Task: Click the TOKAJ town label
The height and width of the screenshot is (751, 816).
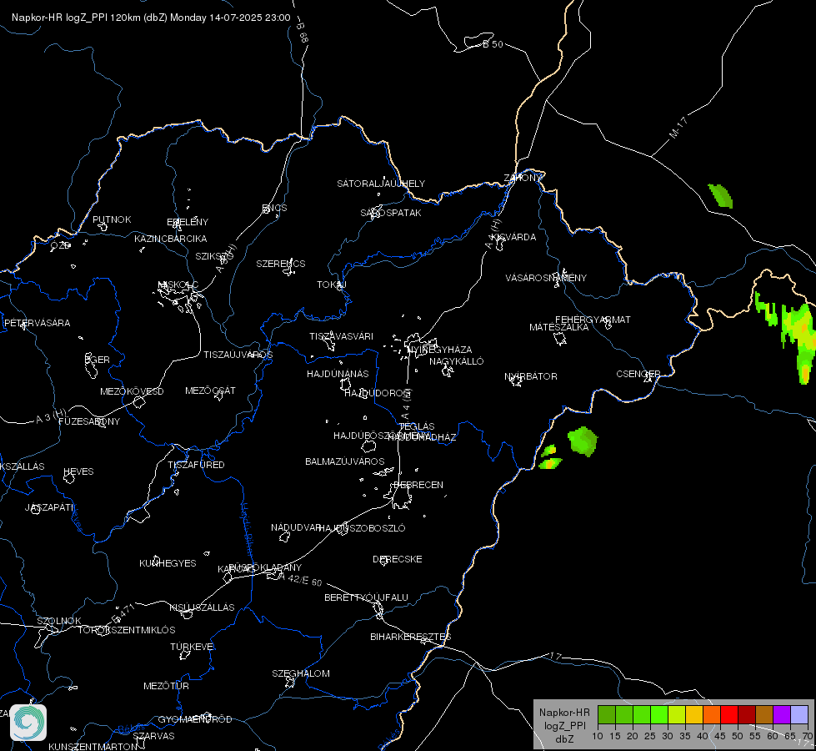Action: (332, 285)
